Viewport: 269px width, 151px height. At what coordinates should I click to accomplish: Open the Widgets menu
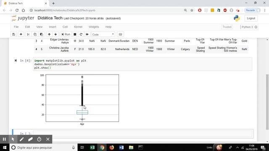pos(94,27)
